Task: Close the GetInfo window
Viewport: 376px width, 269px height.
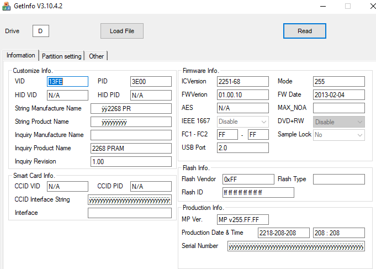Action: [372, 6]
